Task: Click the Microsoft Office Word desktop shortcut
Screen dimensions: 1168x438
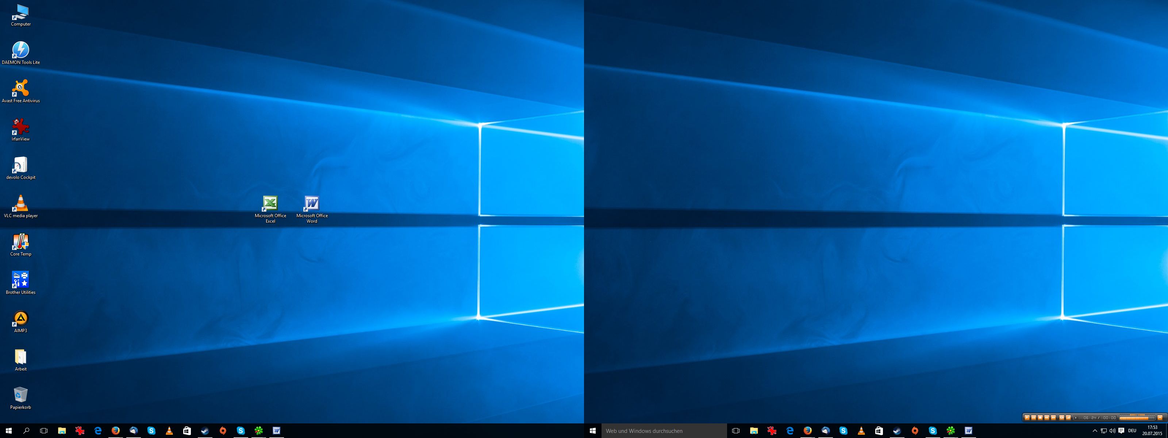Action: [x=312, y=204]
